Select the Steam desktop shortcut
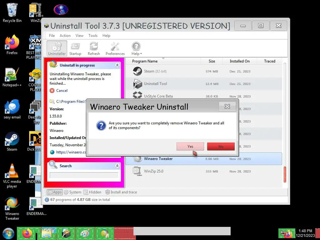Image resolution: width=320 pixels, height=240 pixels. [x=12, y=142]
